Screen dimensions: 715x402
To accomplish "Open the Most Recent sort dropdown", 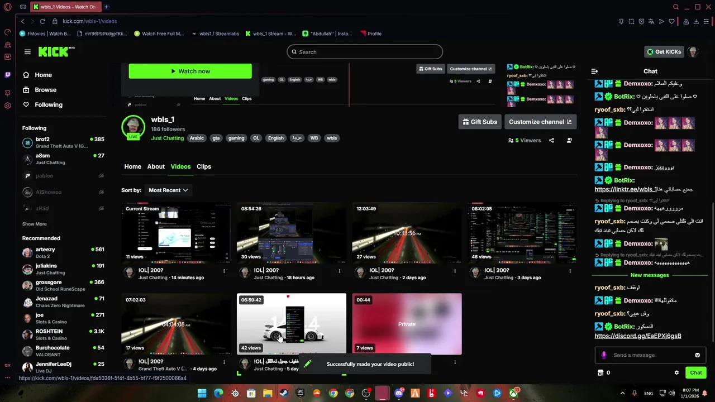I will tap(168, 190).
